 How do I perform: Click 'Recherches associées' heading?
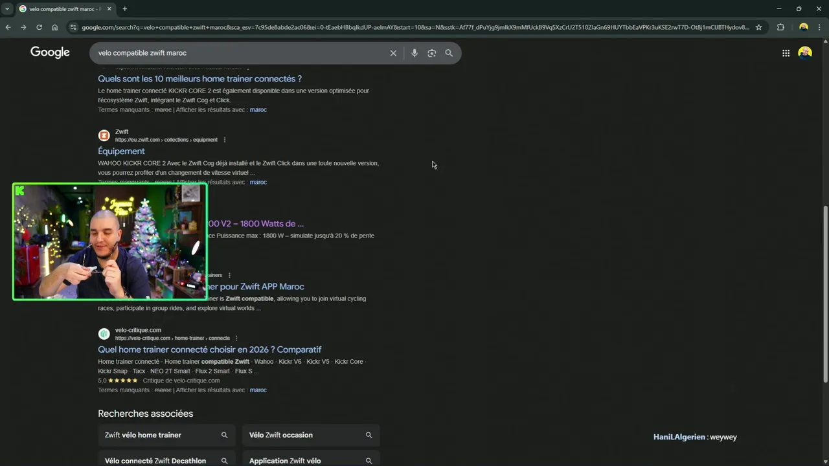click(145, 414)
